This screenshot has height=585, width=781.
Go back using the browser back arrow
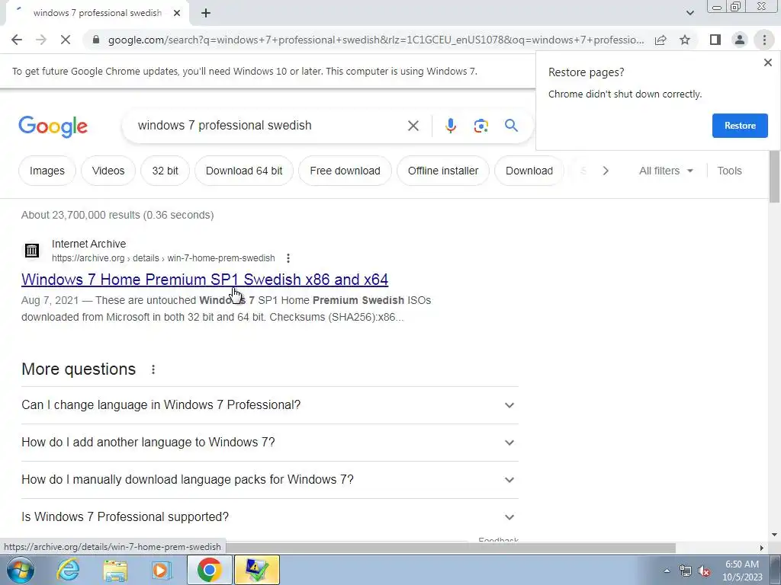click(17, 40)
